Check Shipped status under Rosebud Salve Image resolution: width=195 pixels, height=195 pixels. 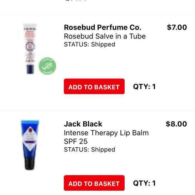[89, 44]
